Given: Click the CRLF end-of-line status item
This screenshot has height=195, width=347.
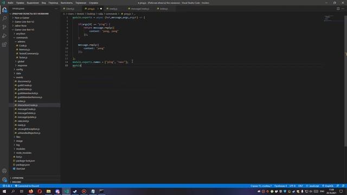Looking at the screenshot, I should pos(300,186).
